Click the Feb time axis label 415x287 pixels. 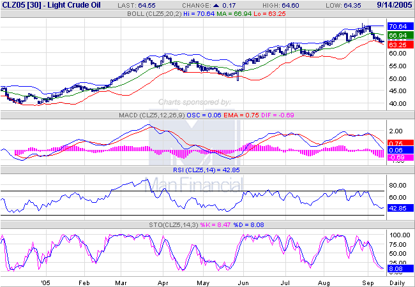pos(84,283)
